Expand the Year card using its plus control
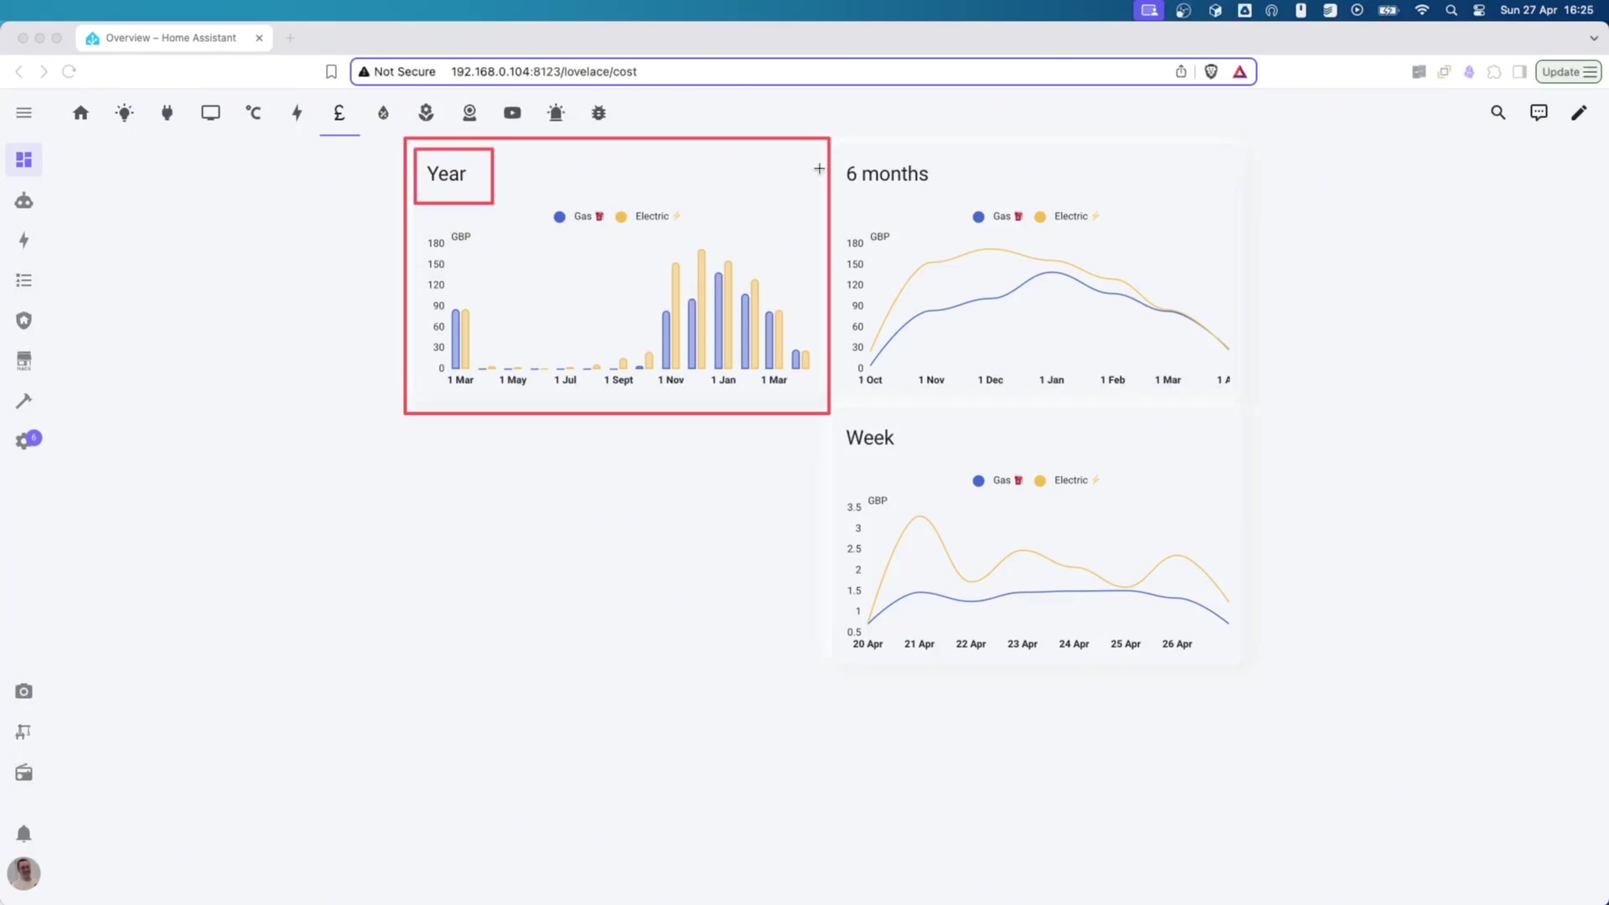1609x905 pixels. coord(819,168)
